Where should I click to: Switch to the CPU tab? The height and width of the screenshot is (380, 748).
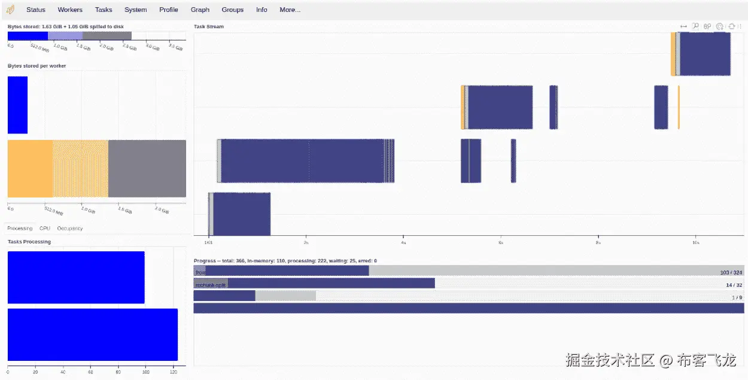(x=45, y=229)
